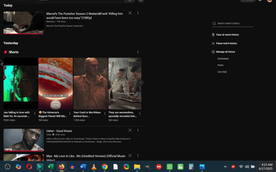276x172 pixels.
Task: Click the MEGA icon in the system tray
Action: tap(233, 167)
